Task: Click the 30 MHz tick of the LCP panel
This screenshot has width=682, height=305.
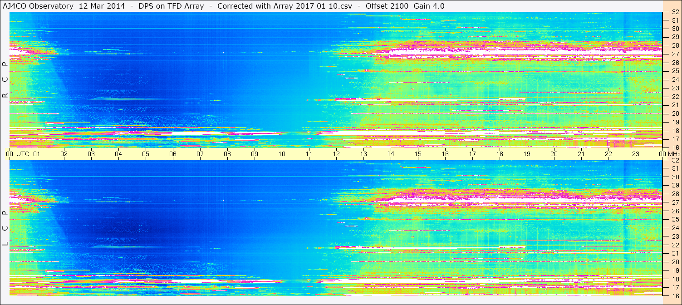Action: pyautogui.click(x=675, y=177)
